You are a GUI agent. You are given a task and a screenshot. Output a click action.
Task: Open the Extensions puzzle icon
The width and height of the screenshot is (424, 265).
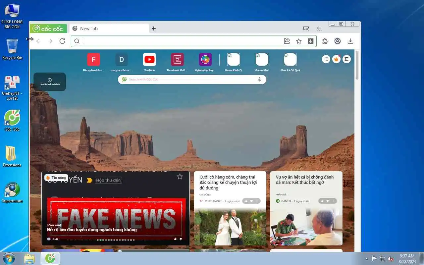325,41
